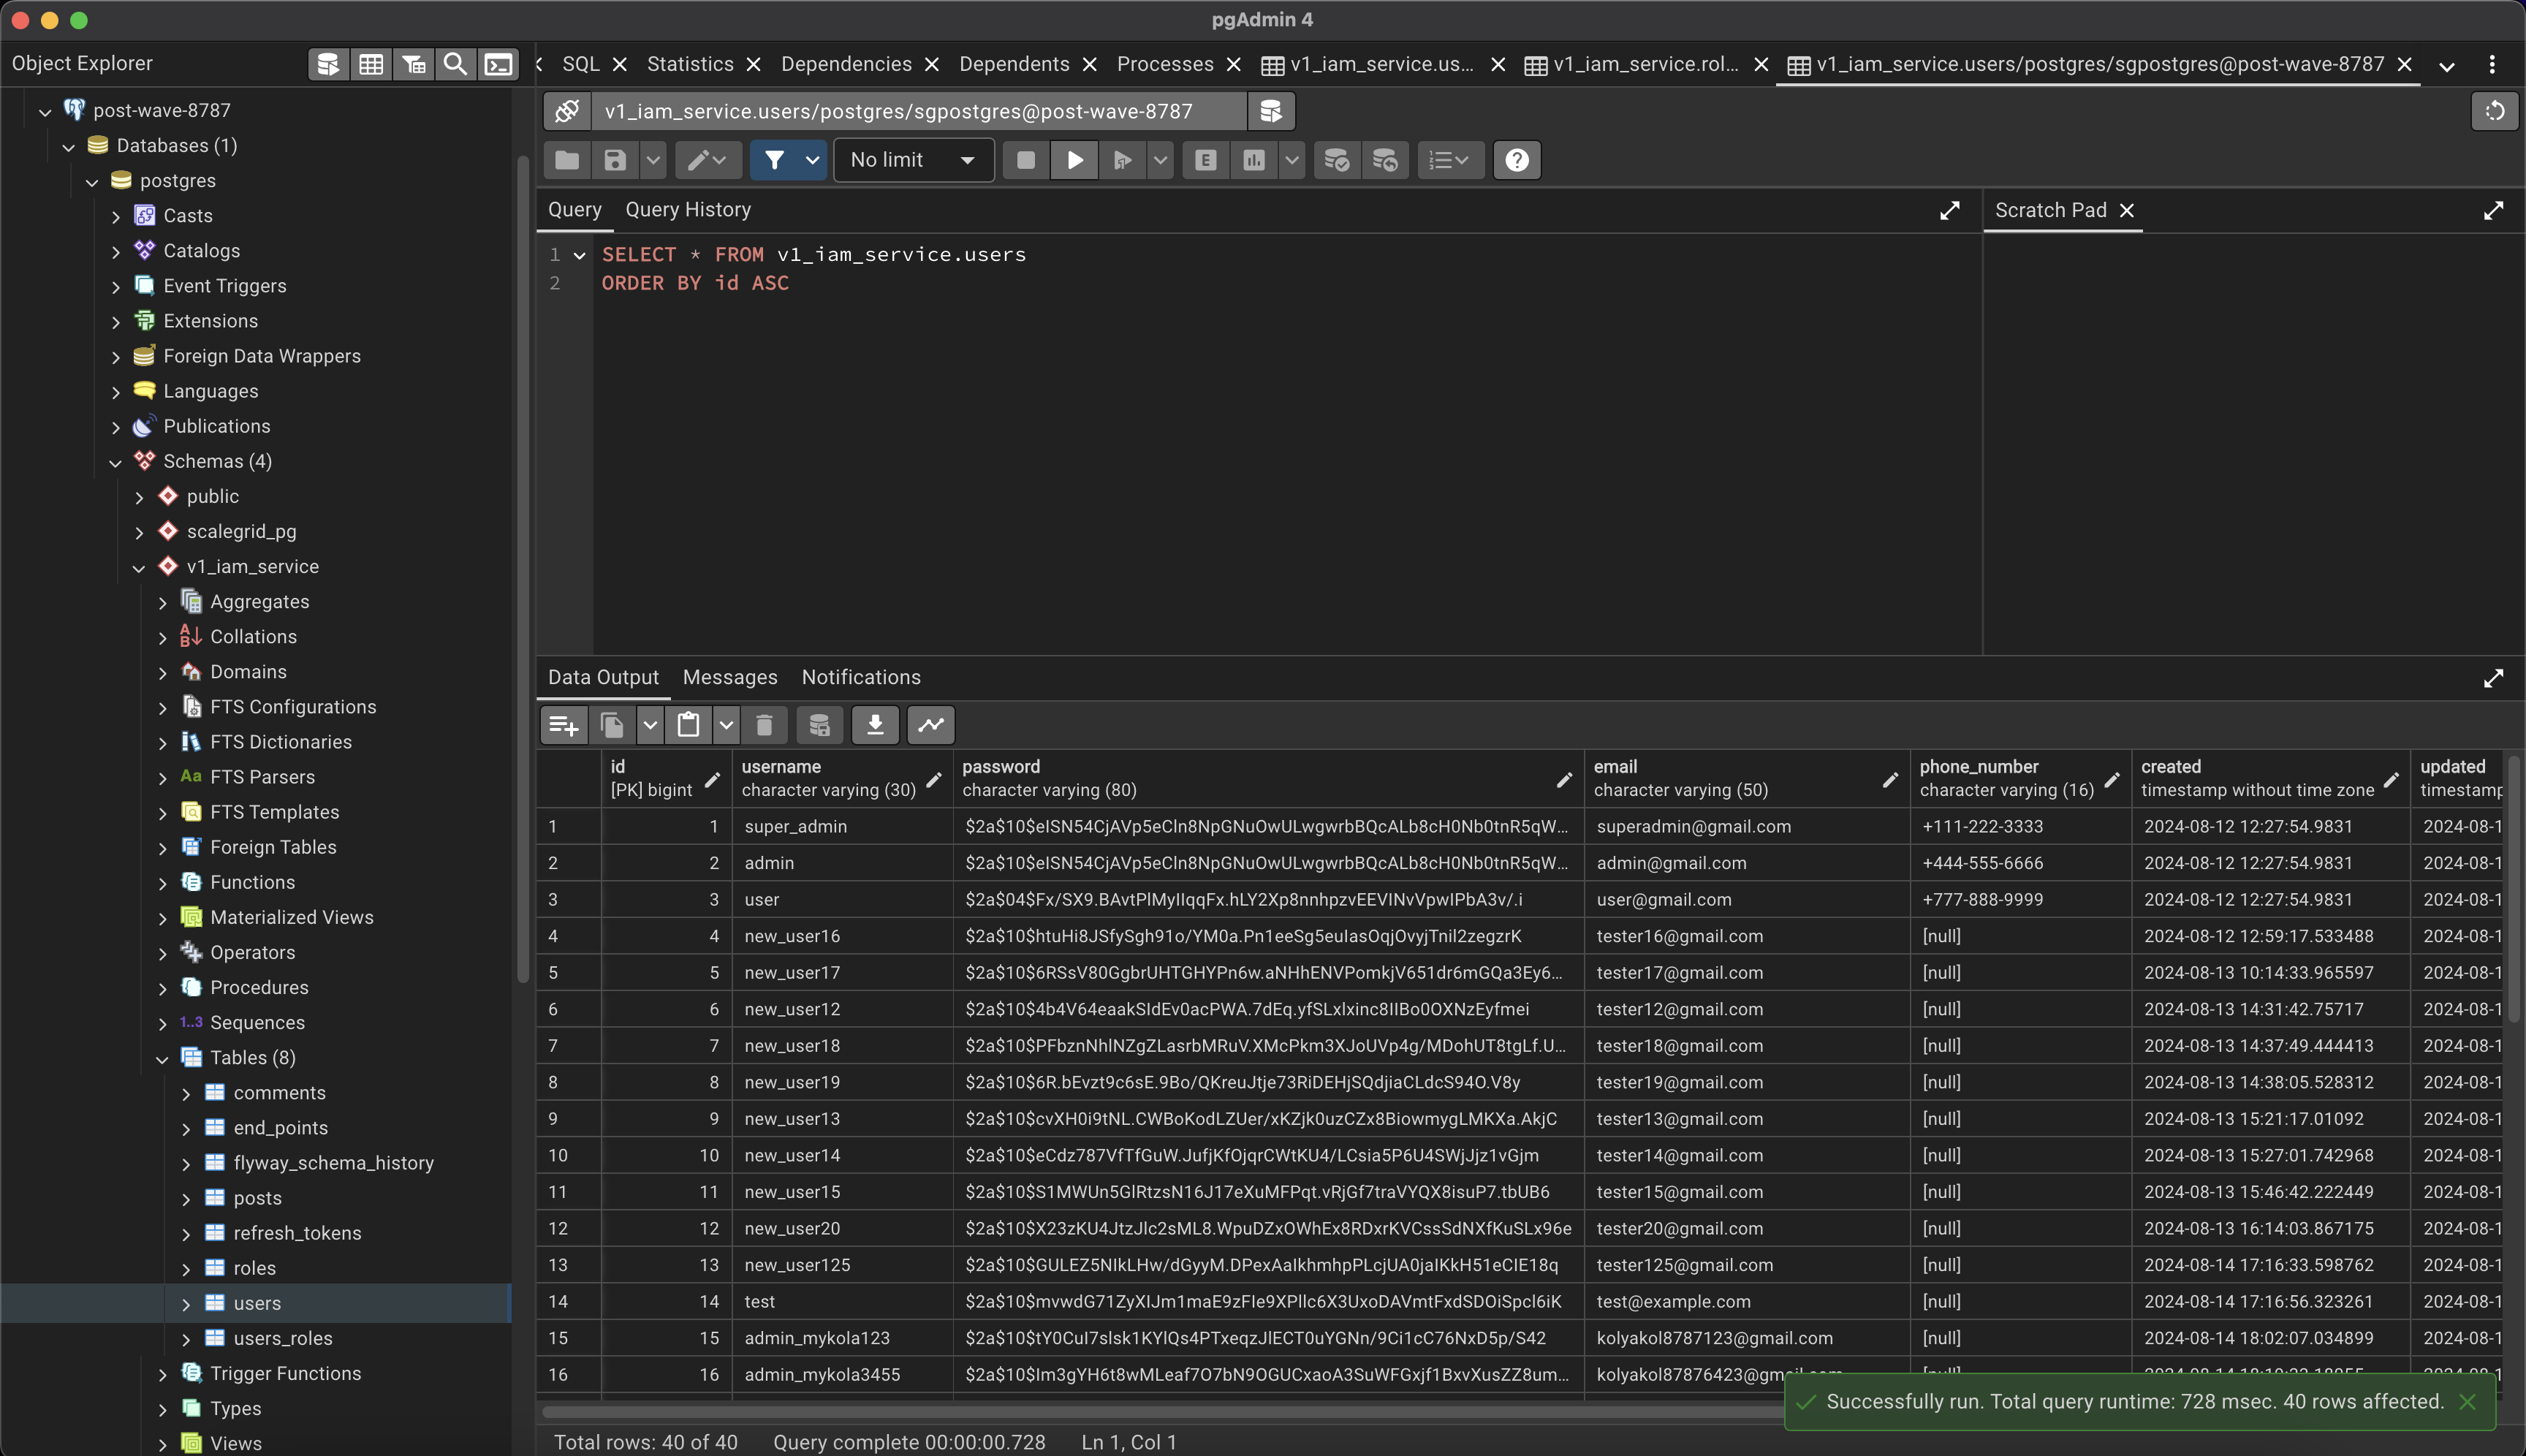The width and height of the screenshot is (2526, 1456).
Task: Click new query tool database icon beside connection
Action: coord(1271,111)
